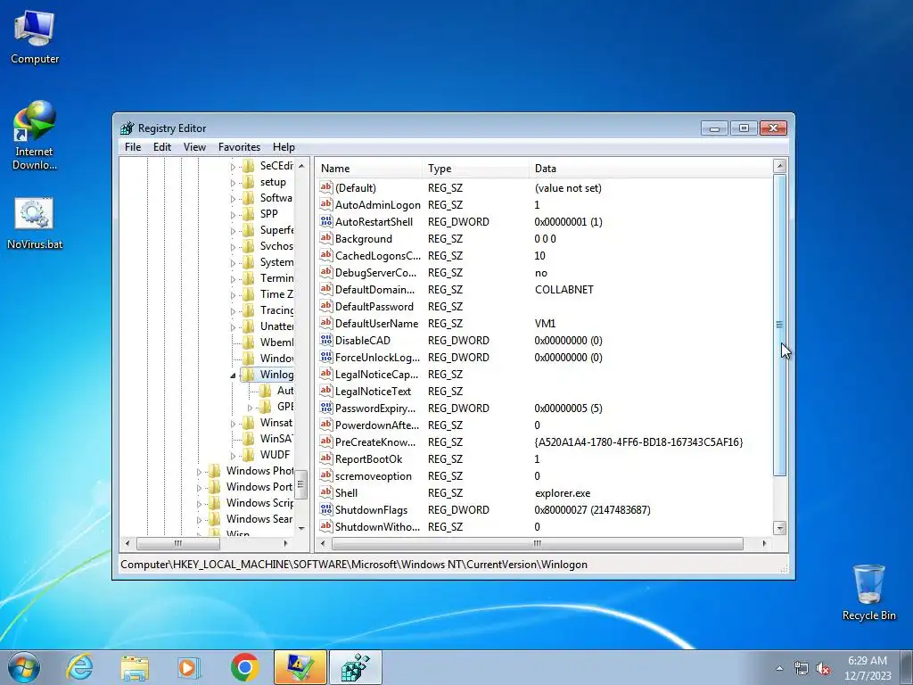Launch Internet Explorer from the taskbar
Viewport: 913px width, 685px height.
79,667
